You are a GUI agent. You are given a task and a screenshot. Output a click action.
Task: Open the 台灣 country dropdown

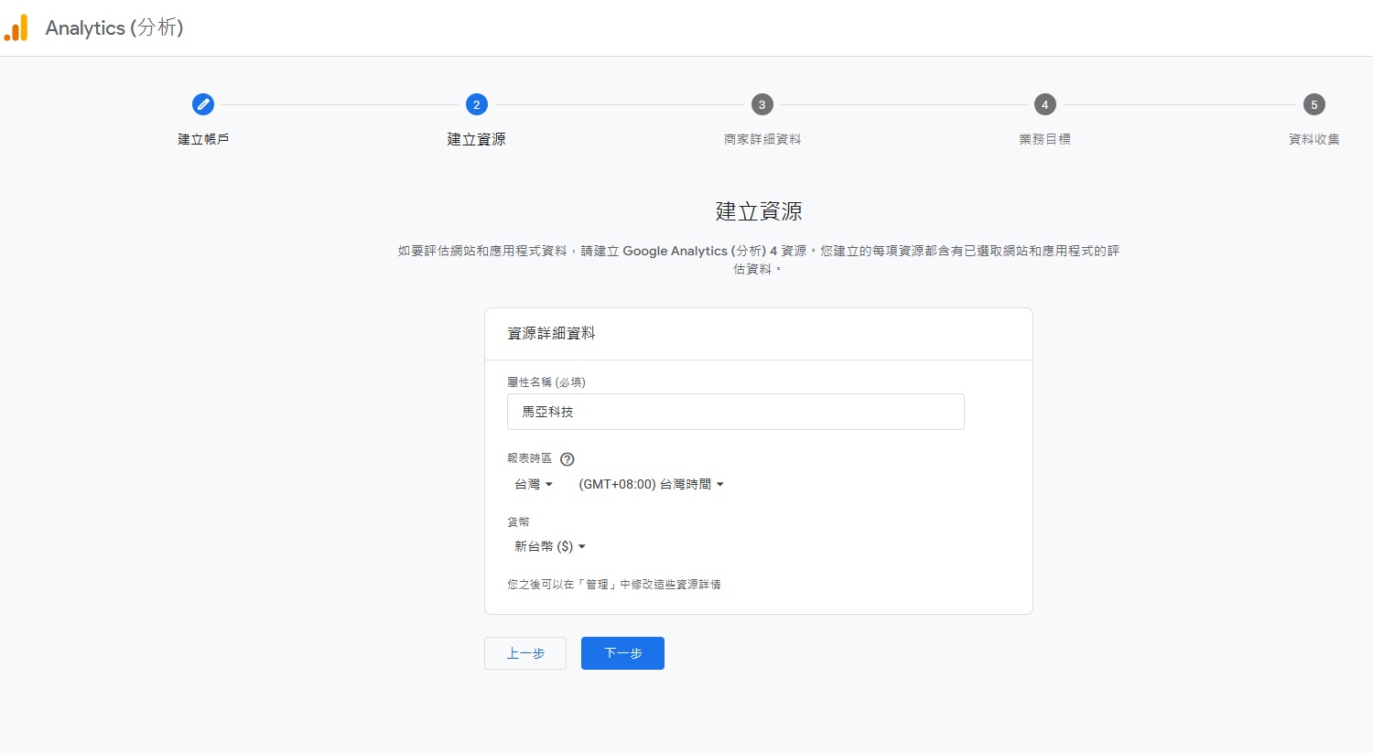534,484
